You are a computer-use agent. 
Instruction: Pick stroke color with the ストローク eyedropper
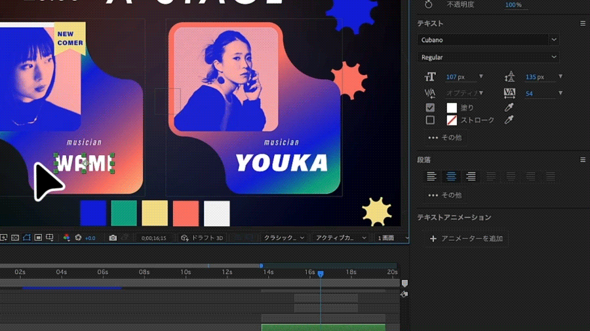coord(509,120)
